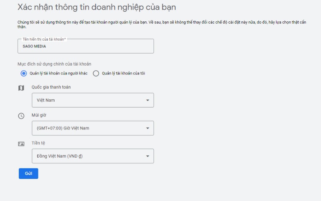Select "Quản lý tài khoản của tôi" radio
321x201 pixels.
coord(96,73)
